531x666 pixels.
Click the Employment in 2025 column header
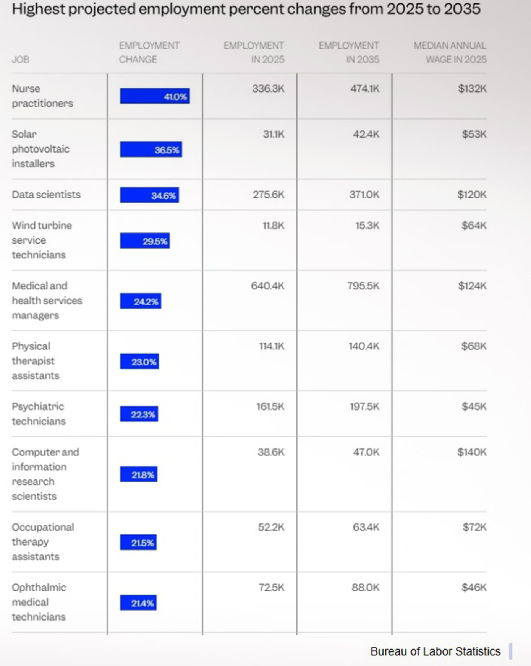[254, 52]
